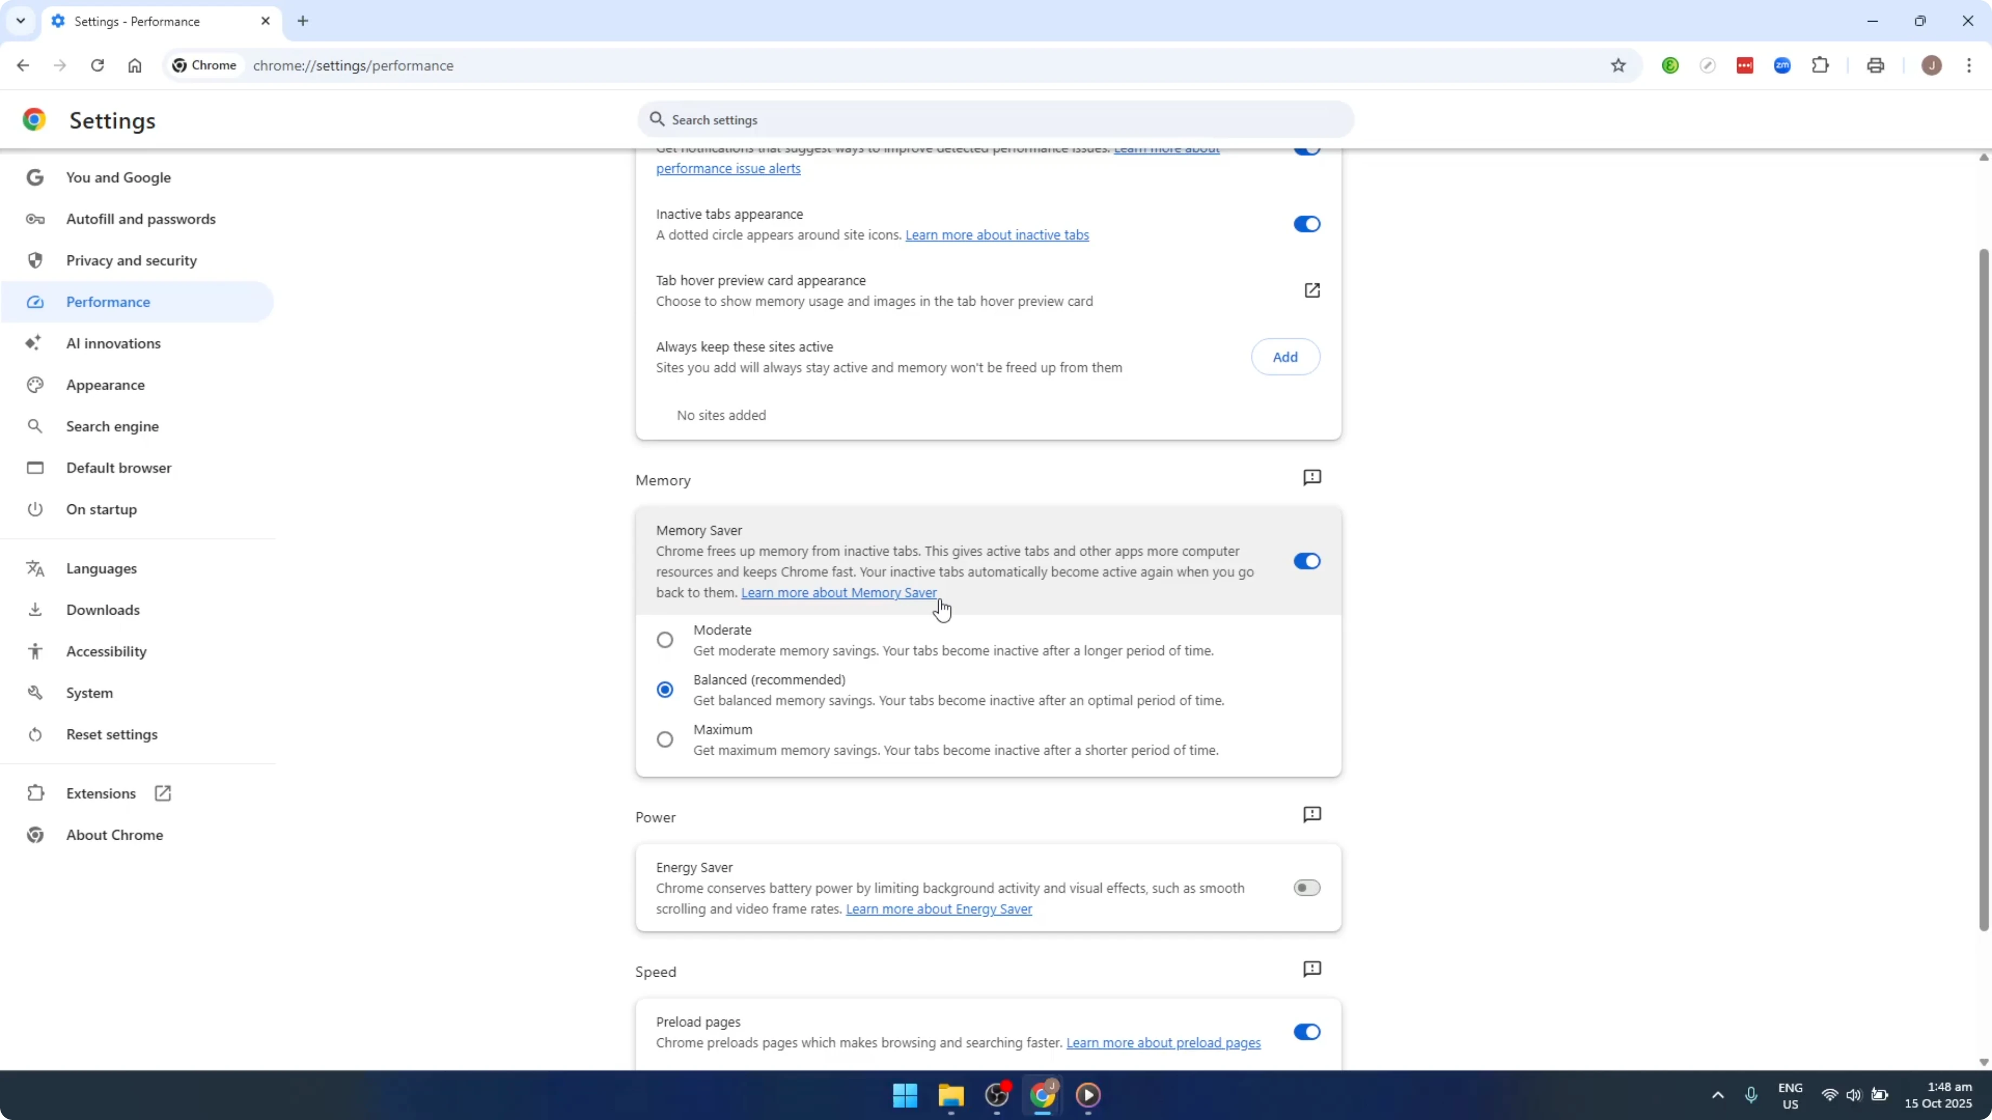Bookmark this page with the star icon
Viewport: 1992px width, 1120px height.
pyautogui.click(x=1618, y=65)
